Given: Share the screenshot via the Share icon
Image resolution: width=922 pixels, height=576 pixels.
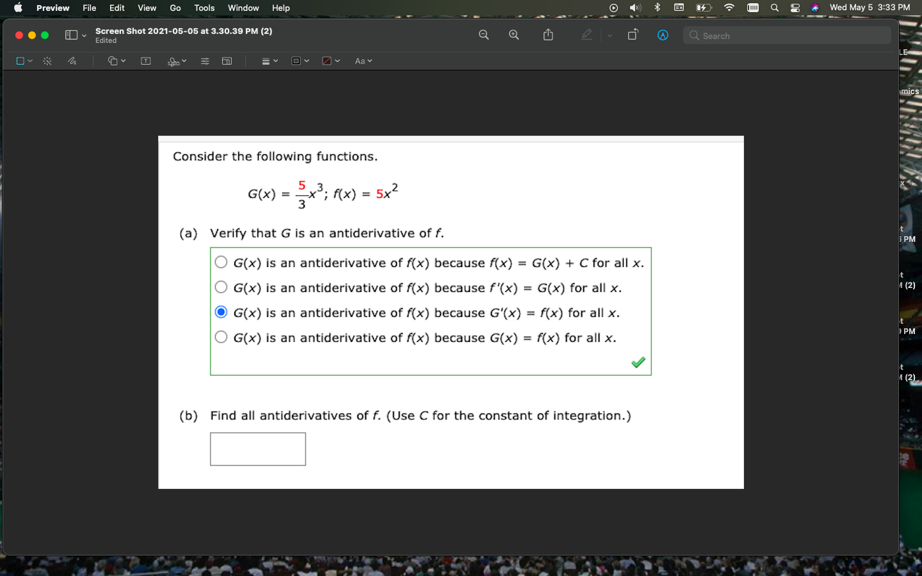Looking at the screenshot, I should (547, 35).
